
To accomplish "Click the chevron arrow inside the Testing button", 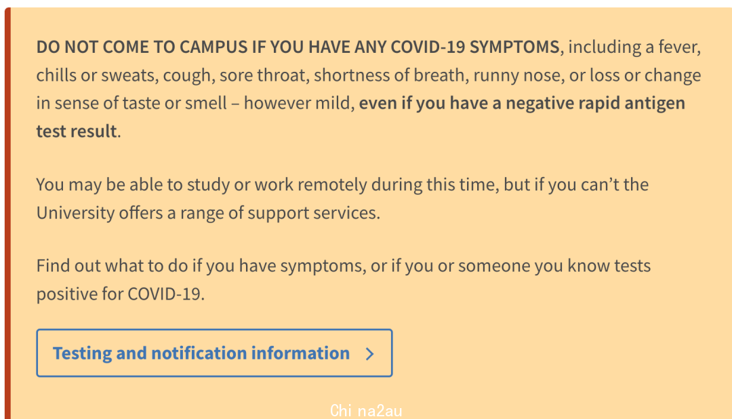I will tap(370, 354).
